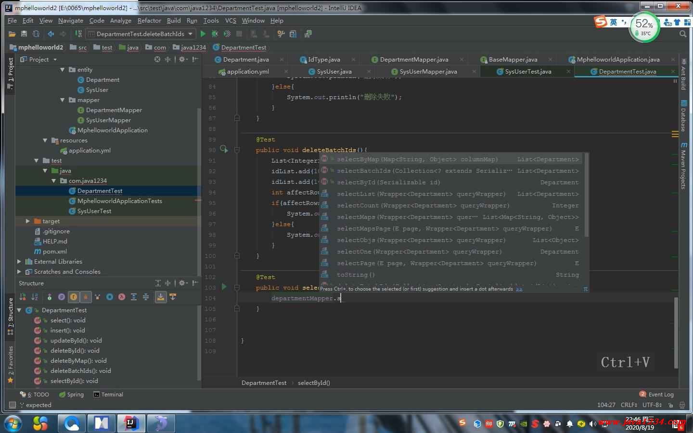Open the Terminal tool window
The height and width of the screenshot is (433, 693).
coord(108,395)
